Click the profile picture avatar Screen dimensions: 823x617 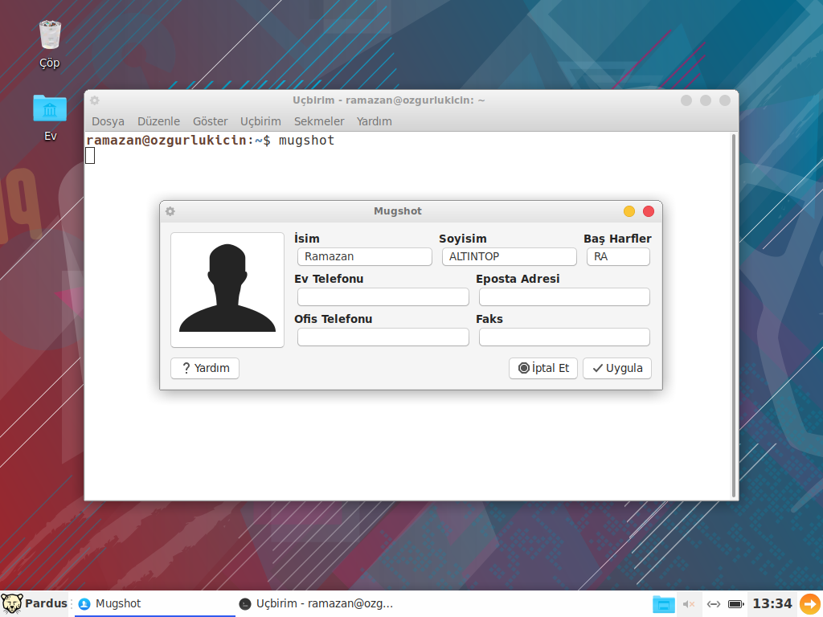227,289
